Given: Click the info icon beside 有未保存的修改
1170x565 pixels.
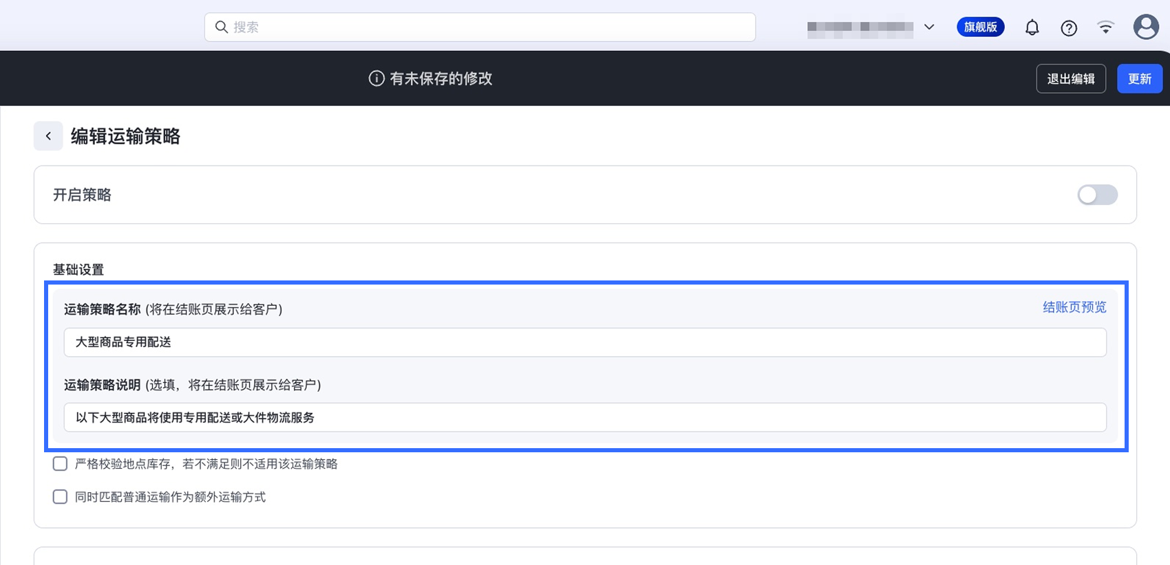Looking at the screenshot, I should (376, 78).
